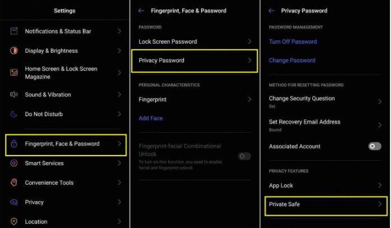This screenshot has height=228, width=391.
Task: Tap the Do Not Disturb moon icon
Action: (14, 114)
